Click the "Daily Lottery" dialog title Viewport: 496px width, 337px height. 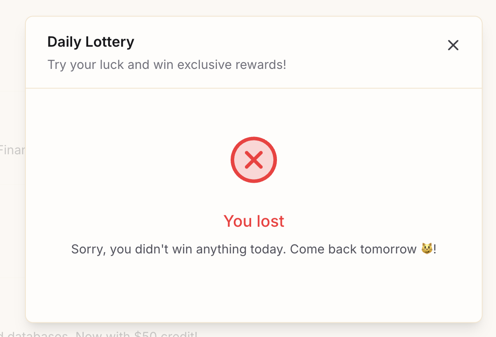point(90,42)
